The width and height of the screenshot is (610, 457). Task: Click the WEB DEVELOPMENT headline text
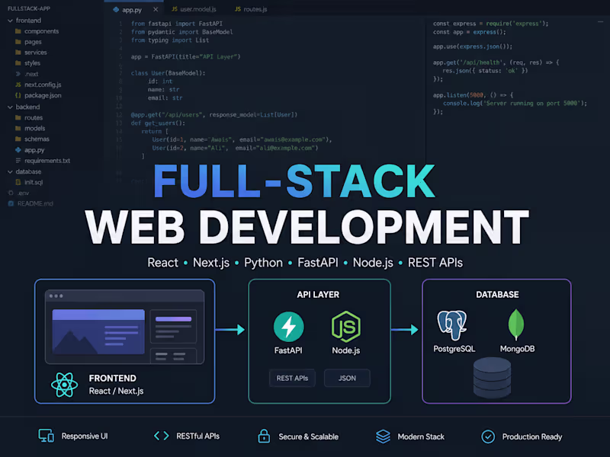(307, 227)
